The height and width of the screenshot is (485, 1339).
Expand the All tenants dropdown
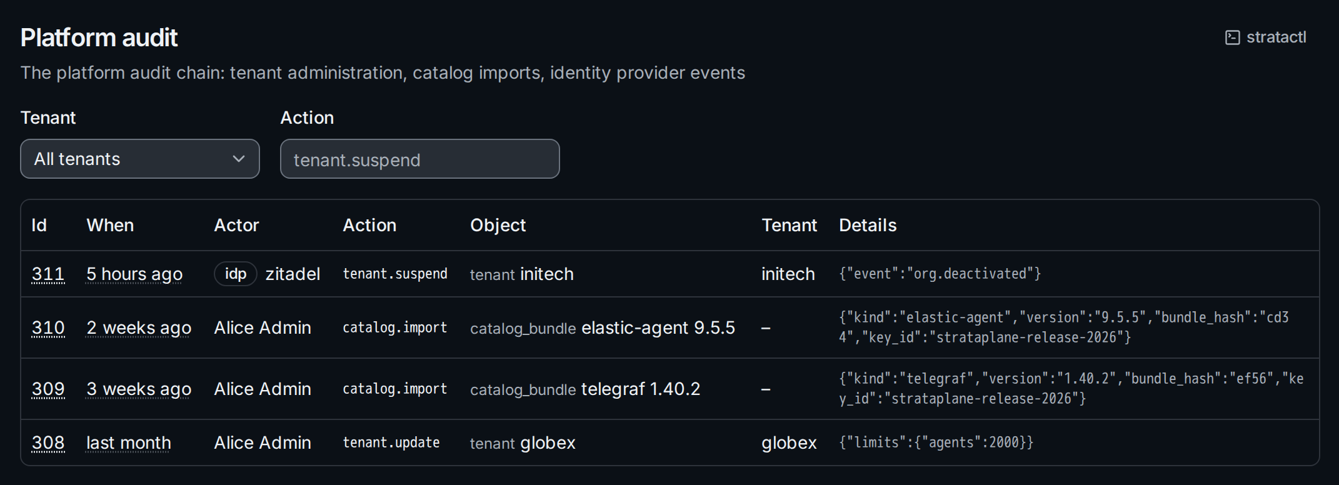(140, 159)
